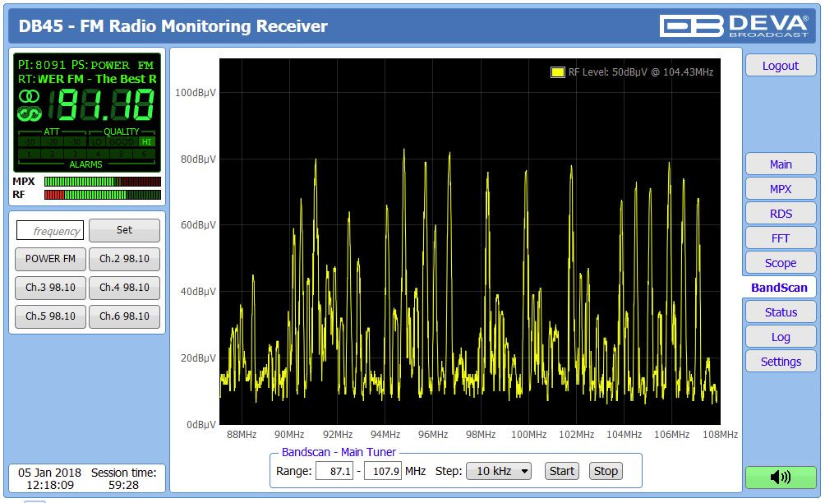Select preset Ch.2 98.10
This screenshot has width=825, height=503.
pos(124,259)
